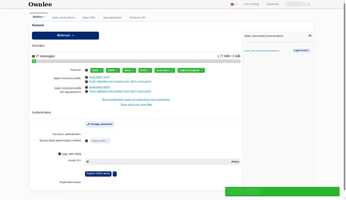
Task: Click the shield icon beside Login with FIDO2
Action: 59,154
